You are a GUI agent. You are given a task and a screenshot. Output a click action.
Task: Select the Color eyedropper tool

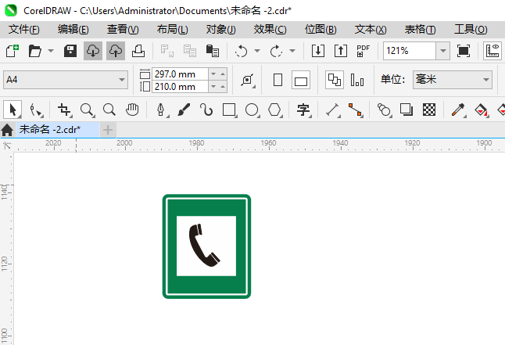(458, 110)
